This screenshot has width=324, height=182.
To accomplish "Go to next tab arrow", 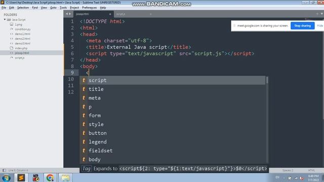I will coord(70,14).
